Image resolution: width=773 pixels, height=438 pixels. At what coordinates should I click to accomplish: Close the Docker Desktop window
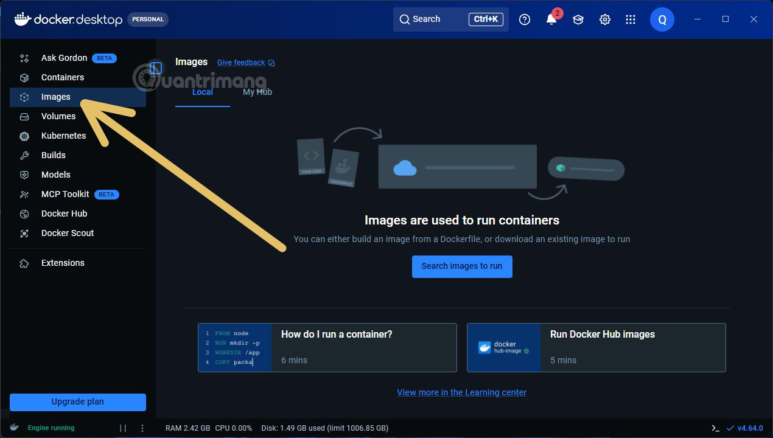click(x=754, y=19)
